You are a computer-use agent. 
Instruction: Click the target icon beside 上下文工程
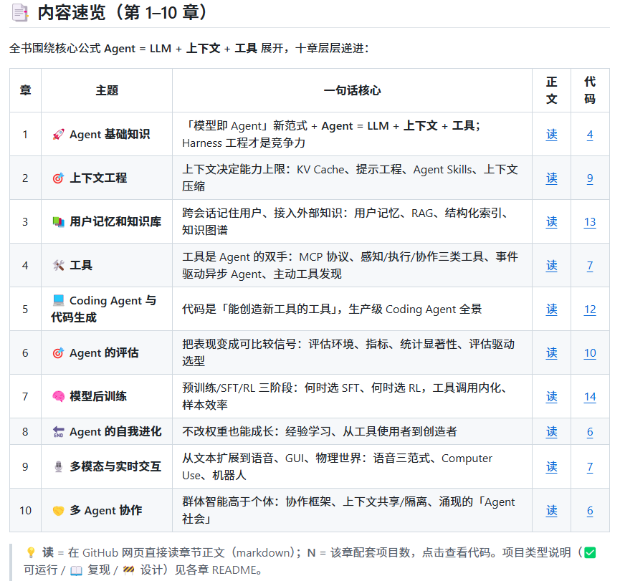(x=59, y=178)
